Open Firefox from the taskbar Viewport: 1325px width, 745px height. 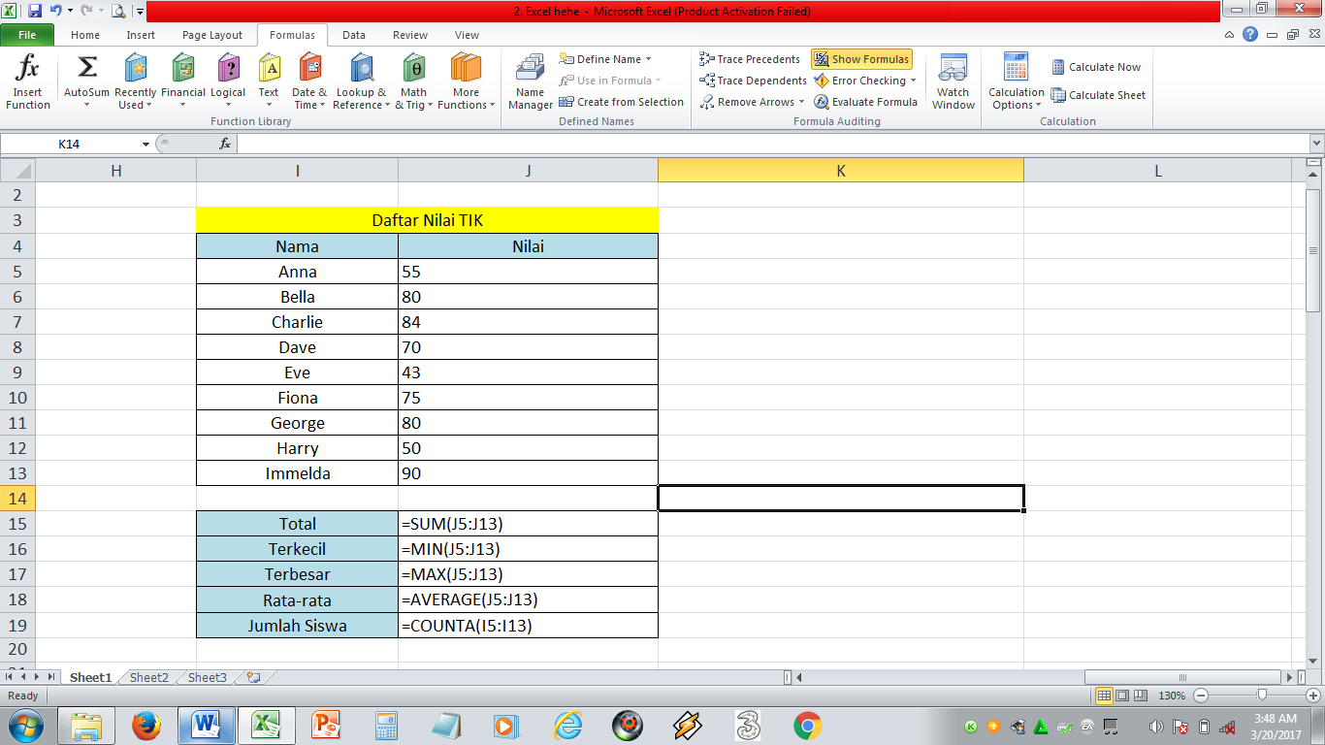pyautogui.click(x=146, y=725)
